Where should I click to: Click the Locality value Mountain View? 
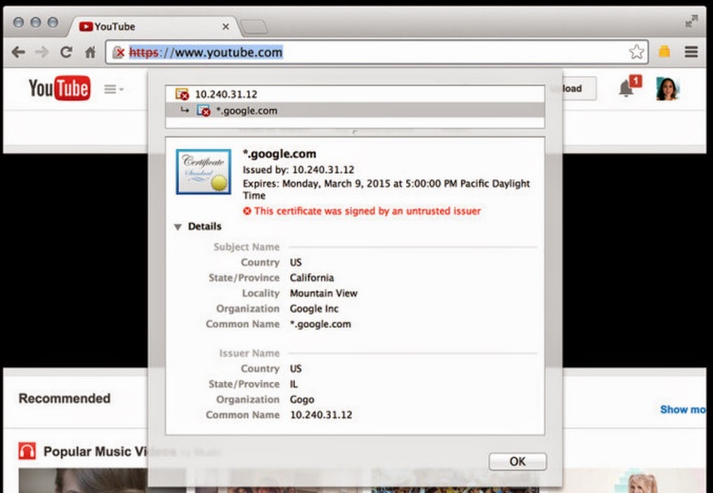tap(324, 293)
